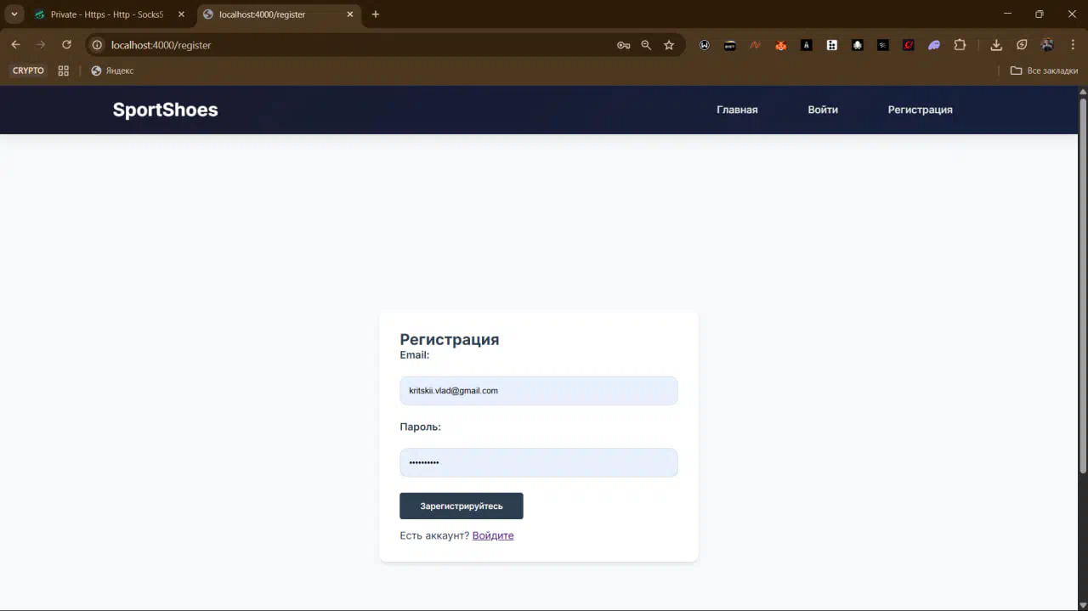
Task: Open the browser Downloads icon
Action: (x=996, y=45)
